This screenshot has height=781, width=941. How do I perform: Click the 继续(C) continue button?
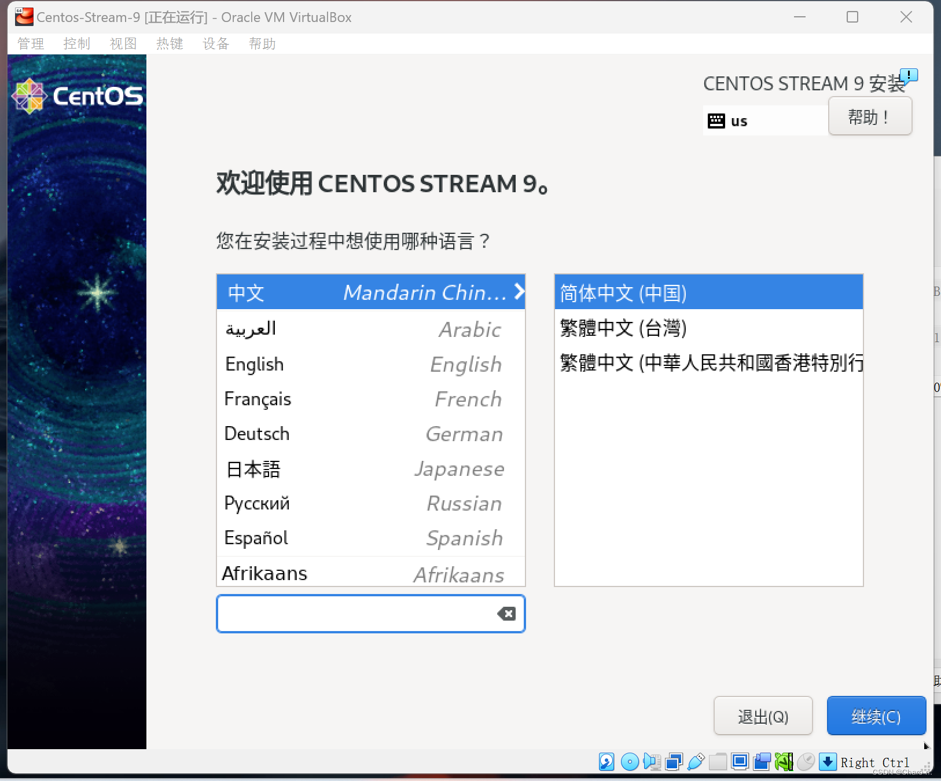[876, 716]
